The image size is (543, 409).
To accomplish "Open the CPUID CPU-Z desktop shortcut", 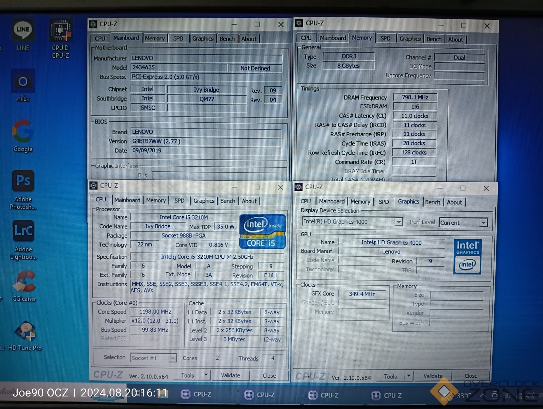I will [61, 39].
